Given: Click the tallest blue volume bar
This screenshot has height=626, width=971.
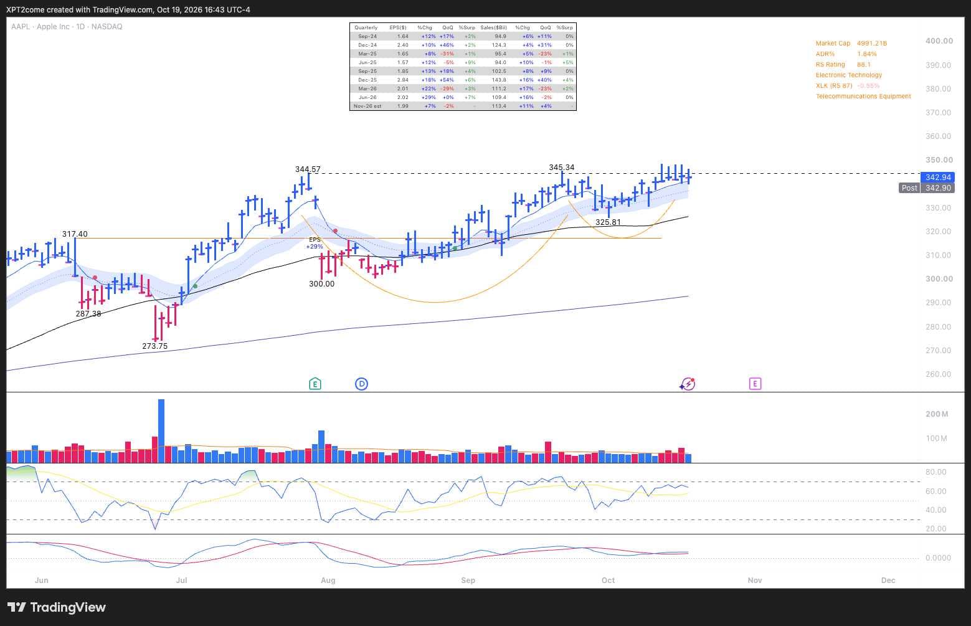Looking at the screenshot, I should [161, 431].
